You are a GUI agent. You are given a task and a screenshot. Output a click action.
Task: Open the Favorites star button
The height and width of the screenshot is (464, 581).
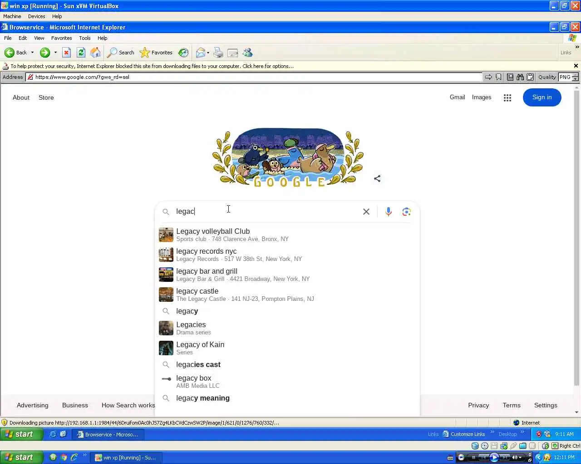tap(156, 53)
